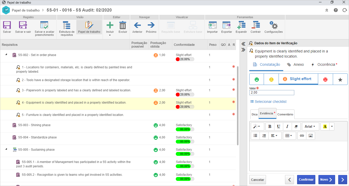Click the Contrair tree icon
Viewport: 349px width, 186px height.
coord(255,25)
